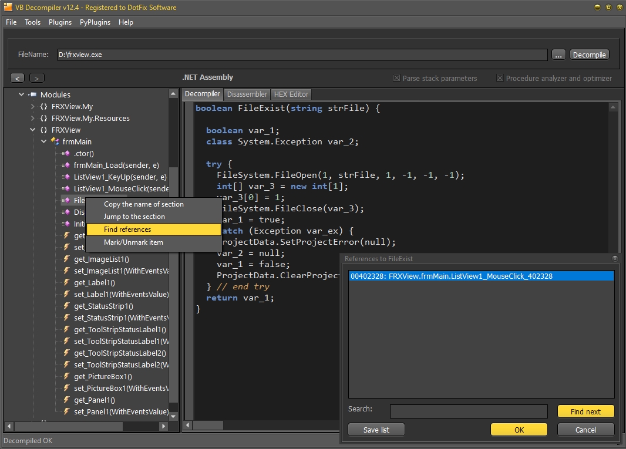Screen dimensions: 626x449
Task: Click the frmMain class icon
Action: (55, 141)
